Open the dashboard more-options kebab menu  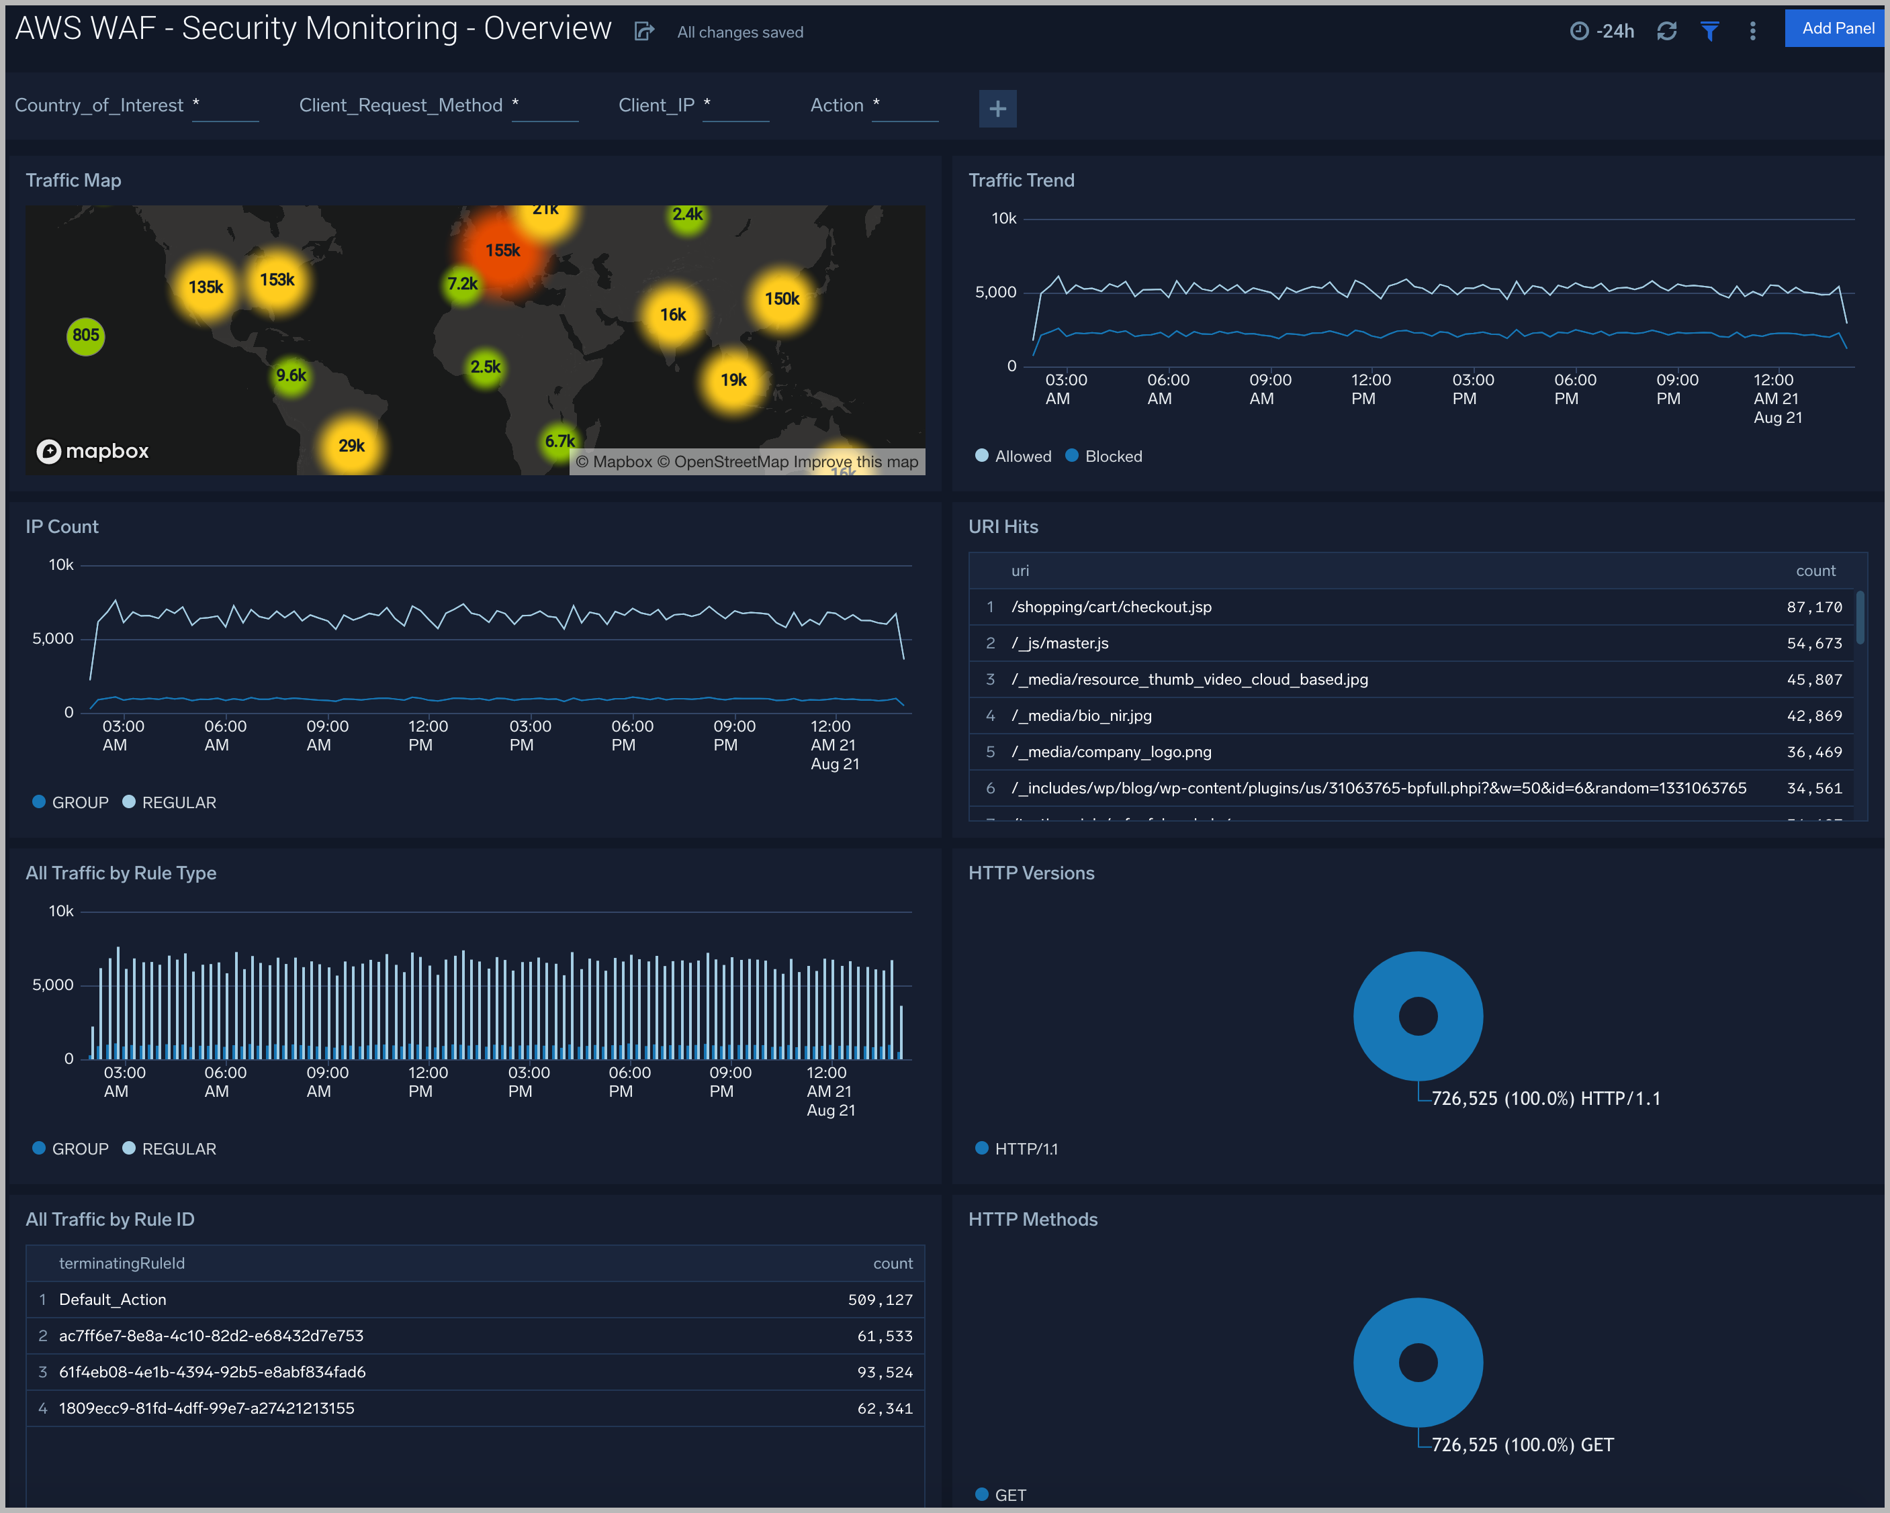(x=1752, y=30)
